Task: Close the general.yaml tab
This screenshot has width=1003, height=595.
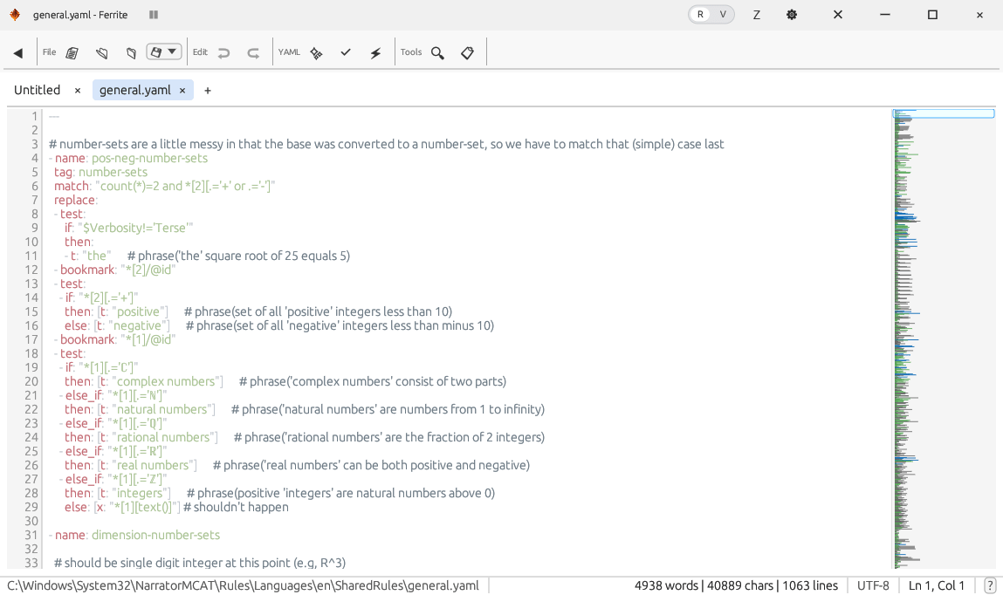Action: click(182, 91)
